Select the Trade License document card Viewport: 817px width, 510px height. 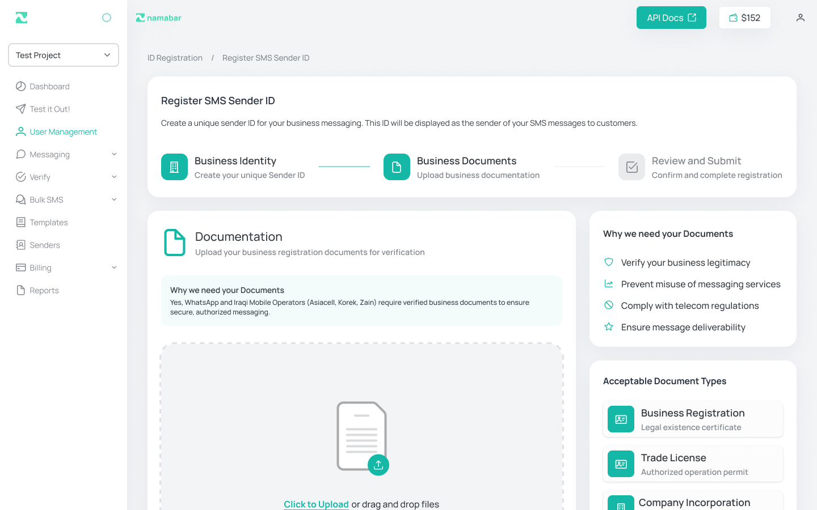click(x=693, y=464)
